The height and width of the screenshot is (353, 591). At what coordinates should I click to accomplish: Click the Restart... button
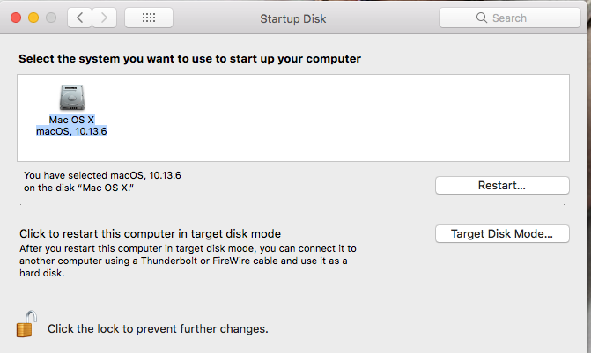pyautogui.click(x=502, y=186)
